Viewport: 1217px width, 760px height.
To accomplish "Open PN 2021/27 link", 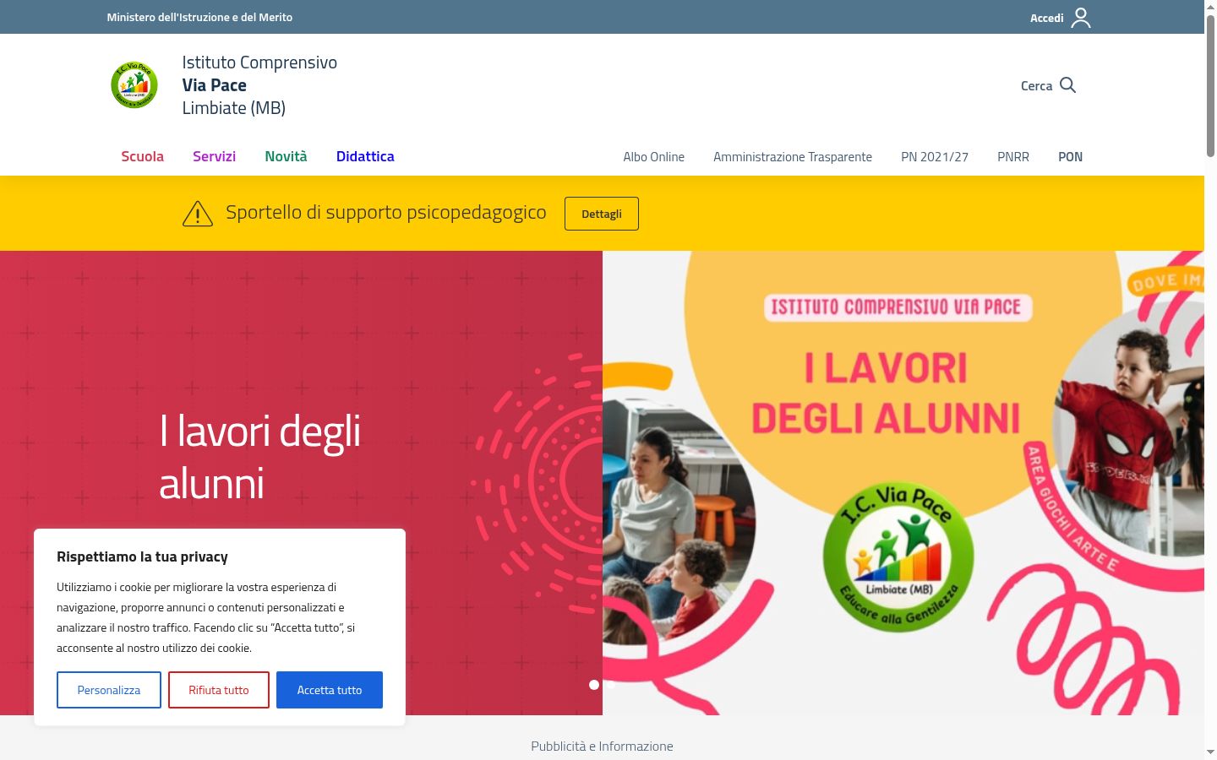I will (x=935, y=157).
